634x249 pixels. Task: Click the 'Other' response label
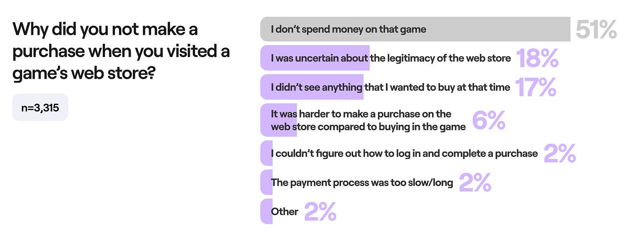tap(284, 212)
